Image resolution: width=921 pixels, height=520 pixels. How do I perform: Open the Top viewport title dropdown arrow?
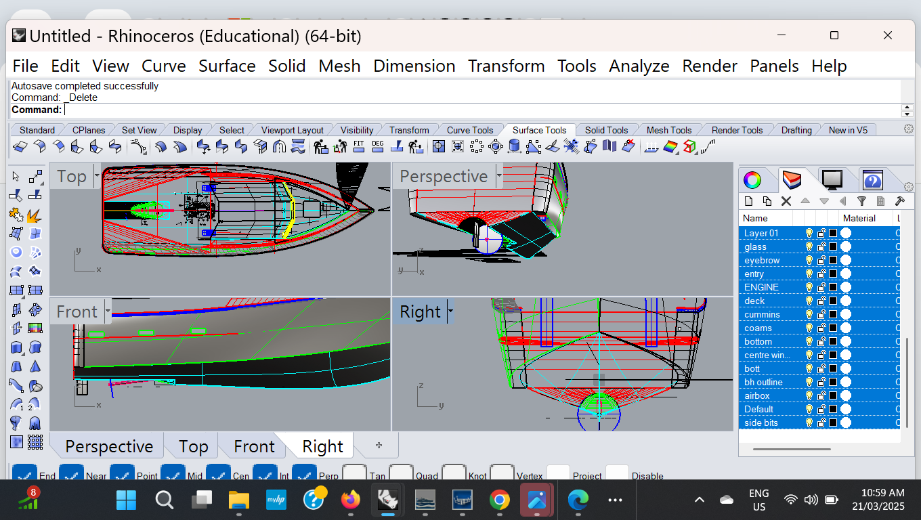pyautogui.click(x=97, y=176)
